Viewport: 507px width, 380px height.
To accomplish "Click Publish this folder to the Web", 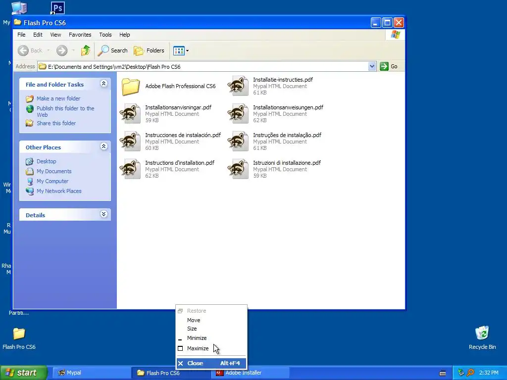I will pos(65,111).
